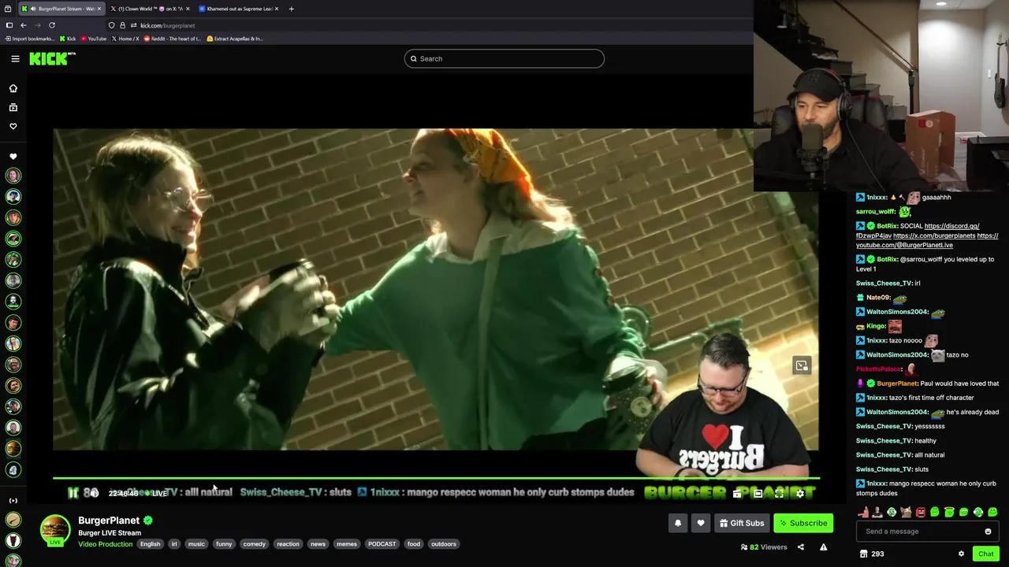The width and height of the screenshot is (1009, 567).
Task: Open the Home / X bookmark
Action: point(126,39)
